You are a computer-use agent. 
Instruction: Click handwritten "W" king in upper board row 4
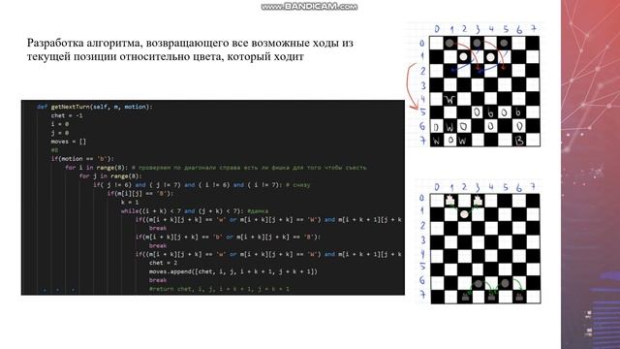click(449, 99)
